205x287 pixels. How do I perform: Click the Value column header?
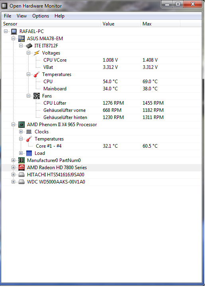click(121, 24)
